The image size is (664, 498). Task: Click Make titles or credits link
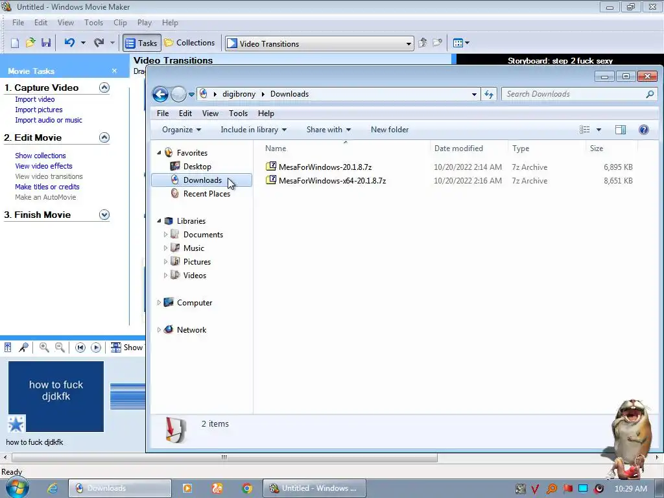tap(47, 187)
